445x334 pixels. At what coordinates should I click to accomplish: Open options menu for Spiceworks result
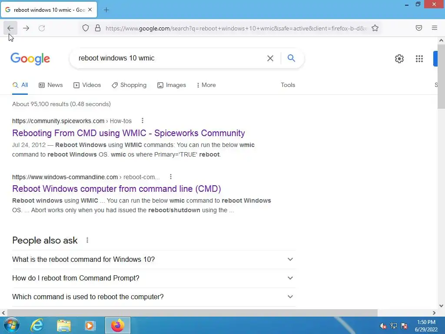pos(143,121)
